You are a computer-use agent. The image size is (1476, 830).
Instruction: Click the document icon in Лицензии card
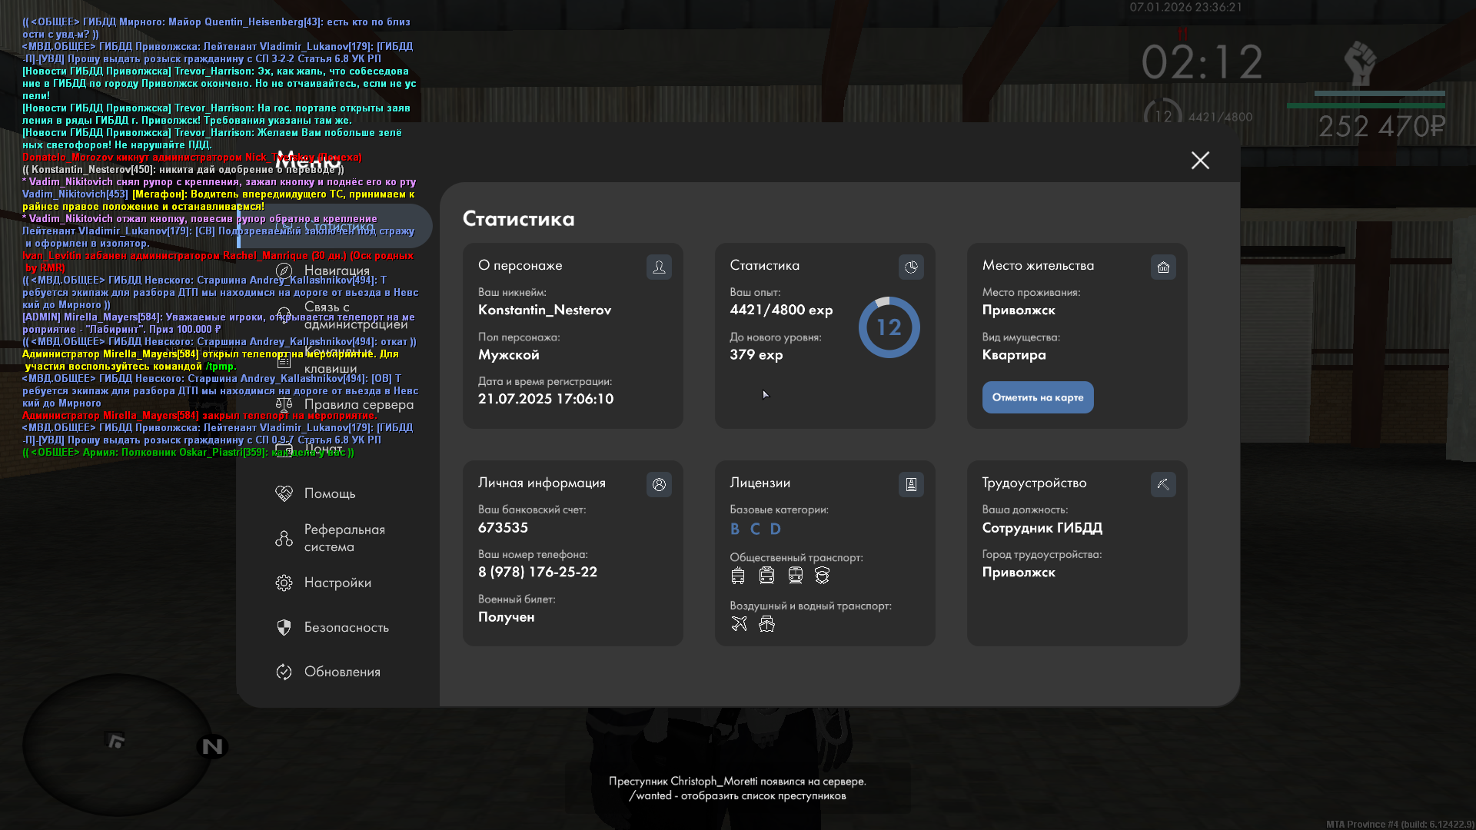(911, 484)
